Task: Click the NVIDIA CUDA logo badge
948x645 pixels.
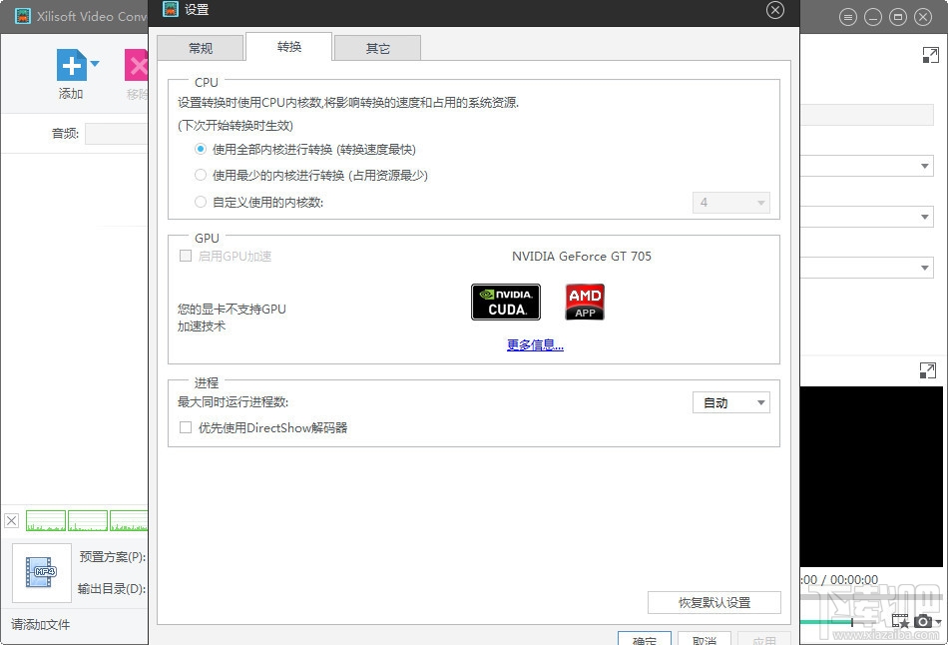Action: pyautogui.click(x=505, y=302)
